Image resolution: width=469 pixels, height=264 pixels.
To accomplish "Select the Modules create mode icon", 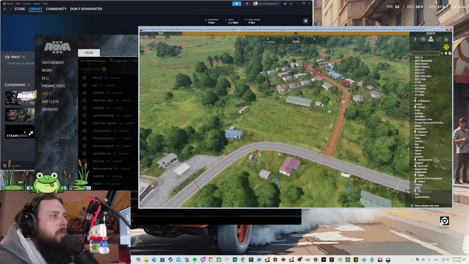I will click(431, 39).
